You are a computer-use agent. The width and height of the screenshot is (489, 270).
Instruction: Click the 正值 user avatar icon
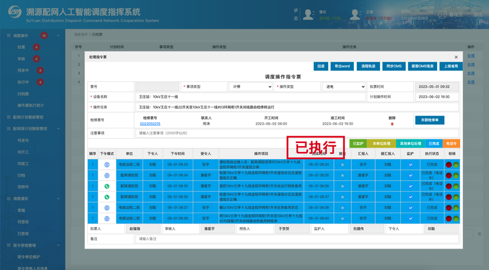[355, 14]
